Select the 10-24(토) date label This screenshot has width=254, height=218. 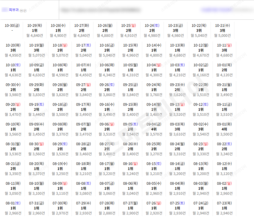pyautogui.click(x=152, y=26)
